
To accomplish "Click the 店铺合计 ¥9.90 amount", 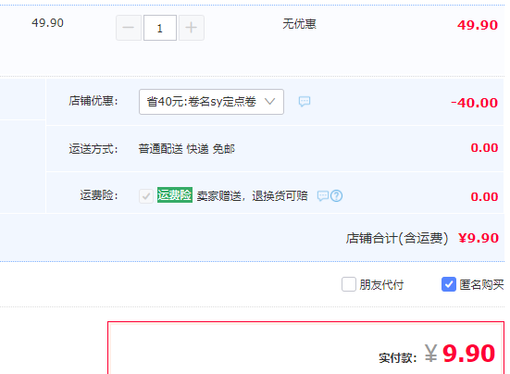I will (x=479, y=238).
